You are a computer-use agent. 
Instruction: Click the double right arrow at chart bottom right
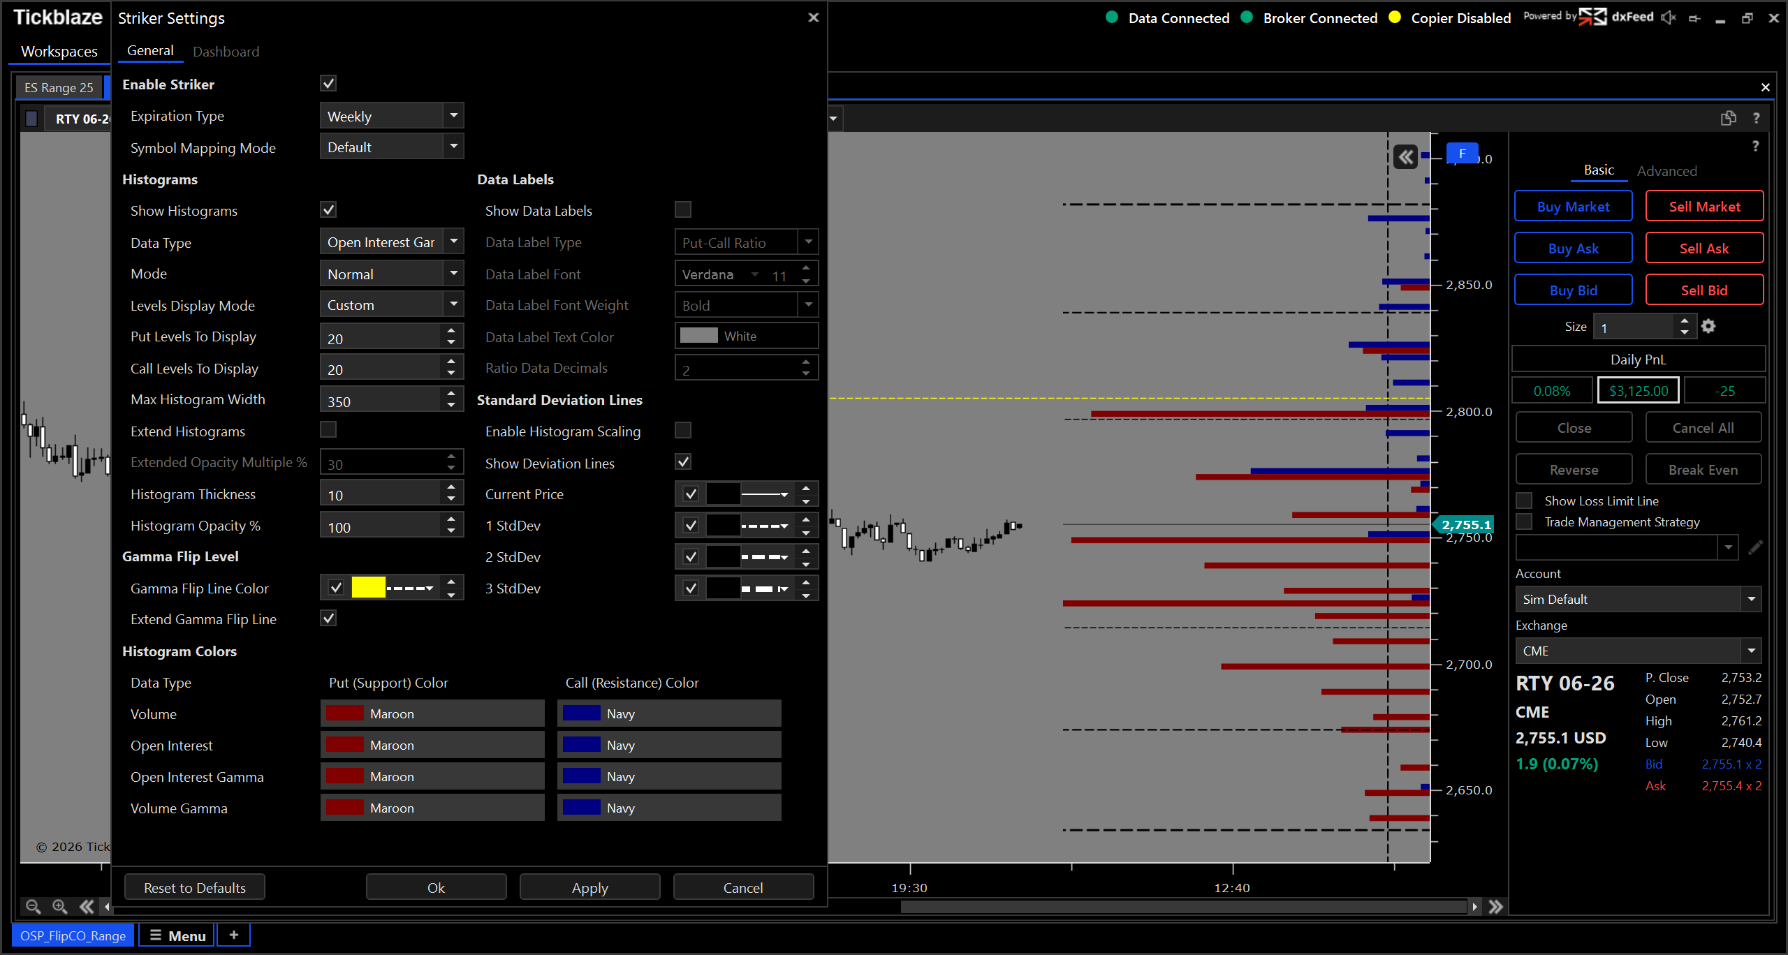[1495, 906]
